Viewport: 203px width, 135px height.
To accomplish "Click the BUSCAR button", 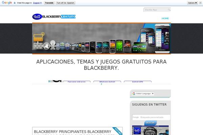I will pos(151,123).
